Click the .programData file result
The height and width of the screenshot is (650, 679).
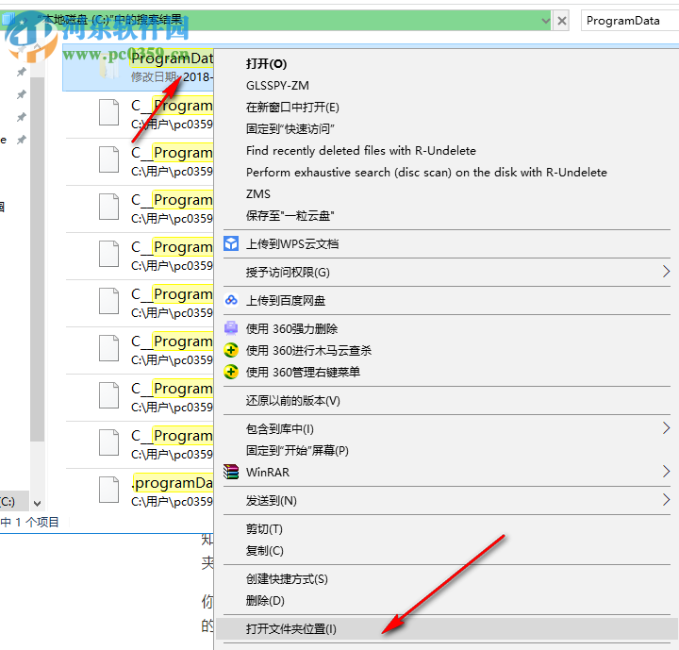point(140,492)
